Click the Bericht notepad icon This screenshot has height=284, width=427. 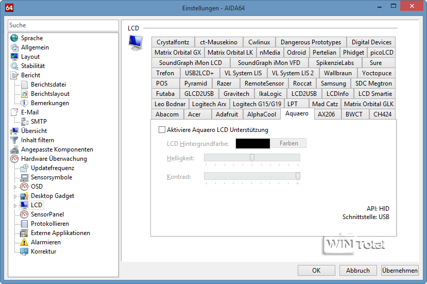click(14, 75)
